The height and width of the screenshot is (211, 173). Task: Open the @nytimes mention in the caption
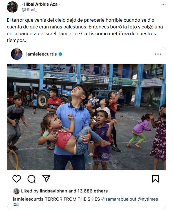tap(148, 199)
